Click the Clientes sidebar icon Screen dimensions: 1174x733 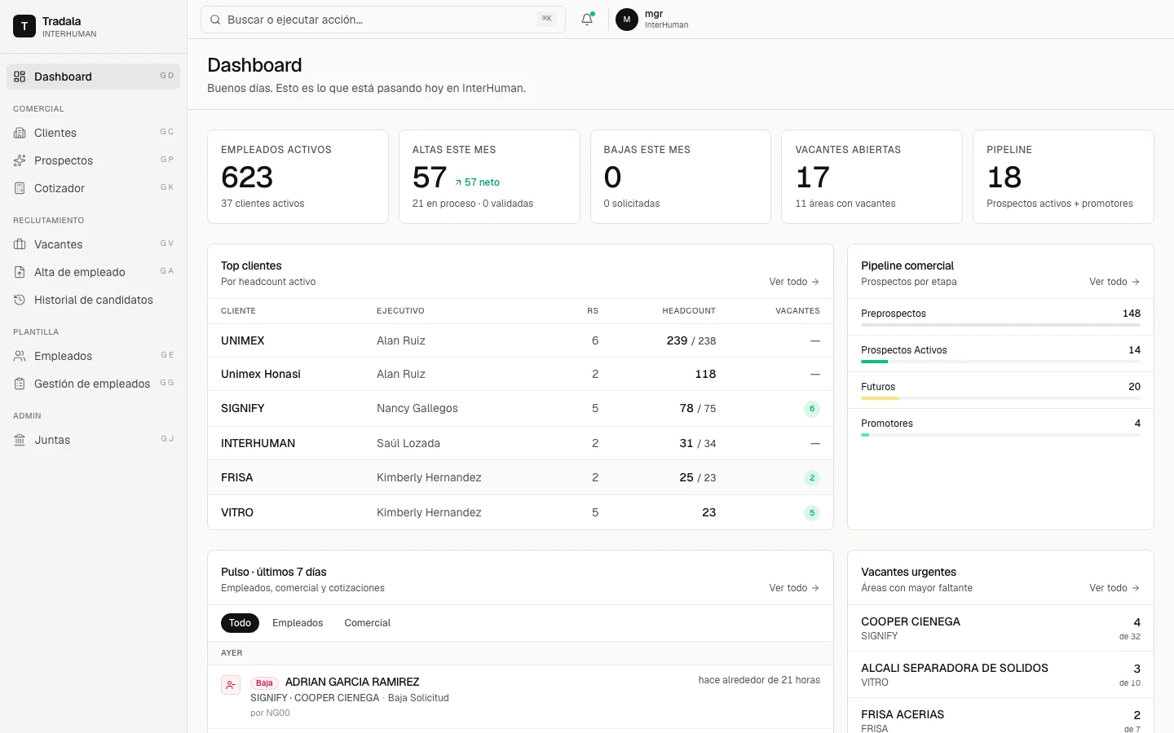coord(20,133)
